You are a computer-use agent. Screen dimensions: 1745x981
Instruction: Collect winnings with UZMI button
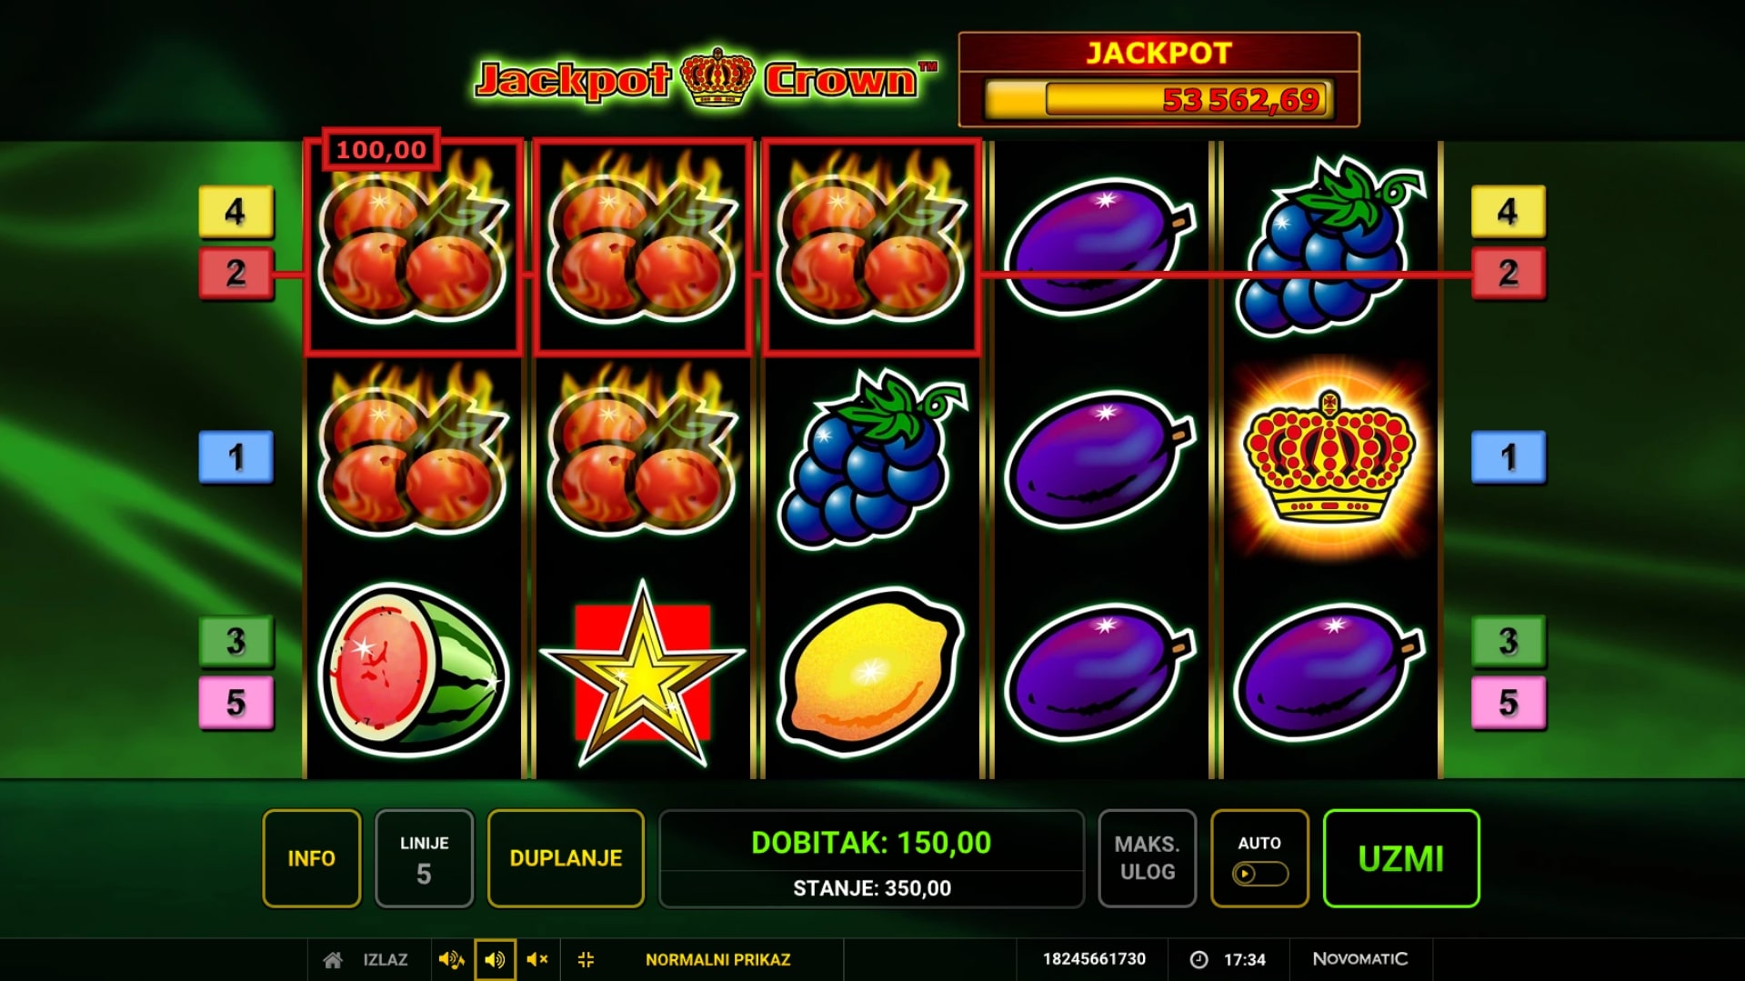click(1401, 858)
